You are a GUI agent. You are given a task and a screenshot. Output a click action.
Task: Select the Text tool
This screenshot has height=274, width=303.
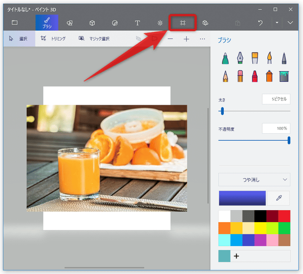tap(137, 23)
